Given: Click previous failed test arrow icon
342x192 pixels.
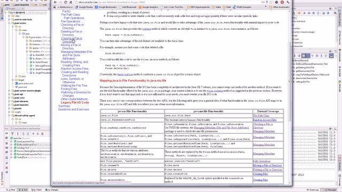Looking at the screenshot, I should [33, 134].
